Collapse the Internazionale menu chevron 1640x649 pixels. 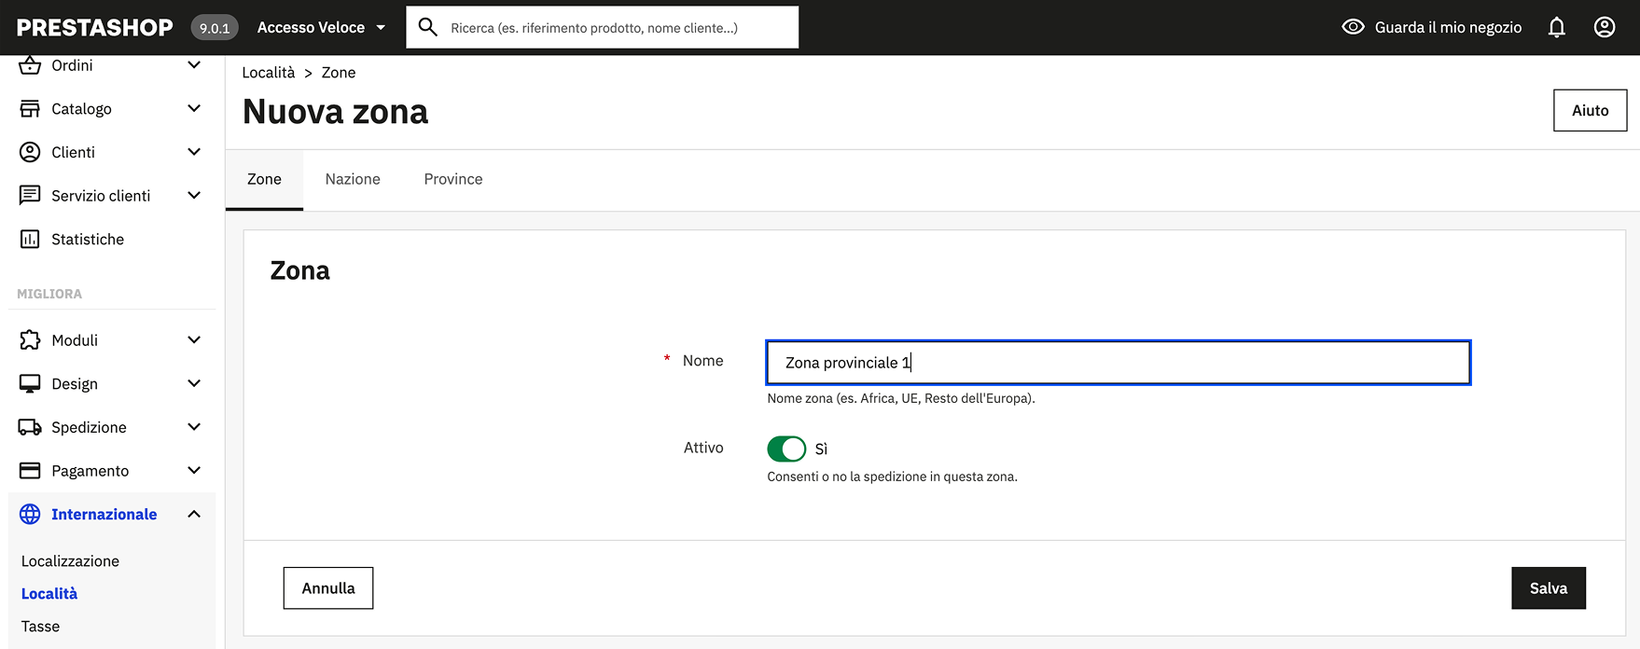click(x=194, y=515)
